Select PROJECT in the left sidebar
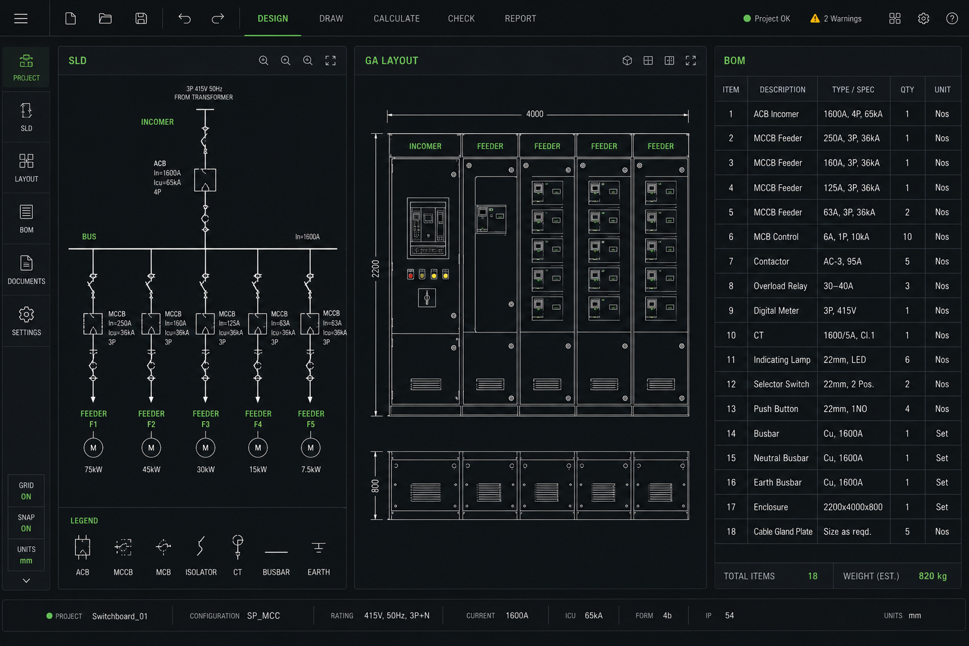The width and height of the screenshot is (969, 646). click(26, 68)
